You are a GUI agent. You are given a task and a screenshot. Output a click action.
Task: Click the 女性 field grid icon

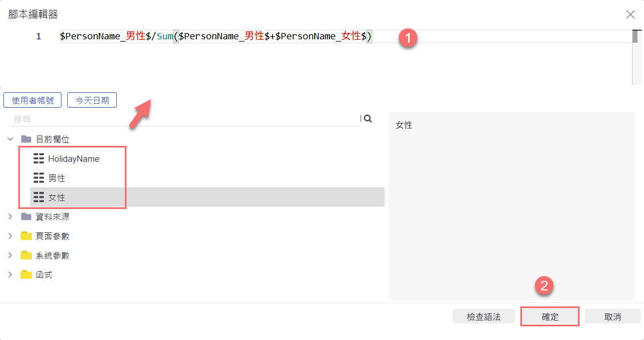pos(39,198)
